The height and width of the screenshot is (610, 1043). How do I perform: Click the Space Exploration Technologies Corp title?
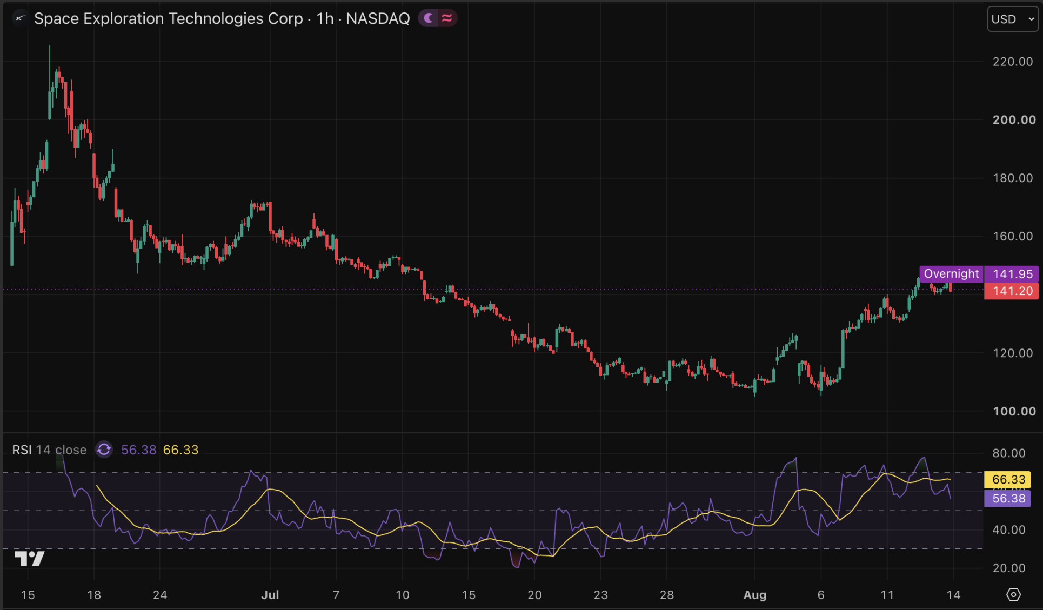pyautogui.click(x=168, y=18)
